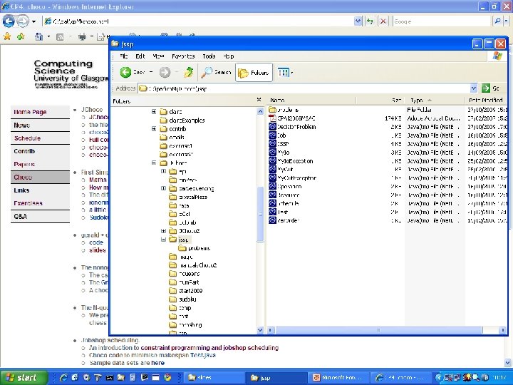Open the Edit menu in Explorer
Viewport: 513px width, 385px height.
140,56
